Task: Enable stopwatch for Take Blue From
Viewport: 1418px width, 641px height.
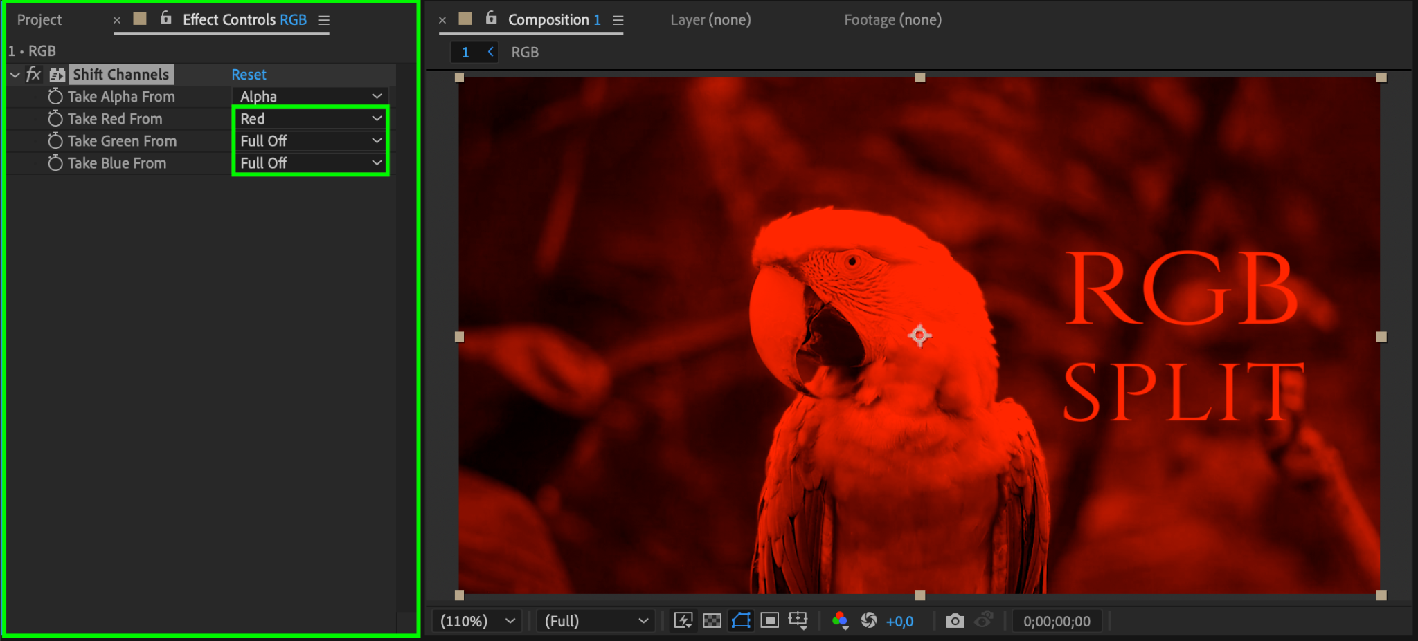Action: click(55, 163)
